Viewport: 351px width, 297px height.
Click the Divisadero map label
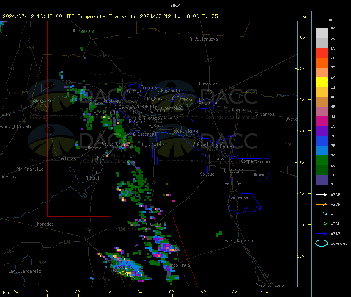(x=84, y=31)
